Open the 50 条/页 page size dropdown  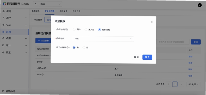tap(193, 84)
